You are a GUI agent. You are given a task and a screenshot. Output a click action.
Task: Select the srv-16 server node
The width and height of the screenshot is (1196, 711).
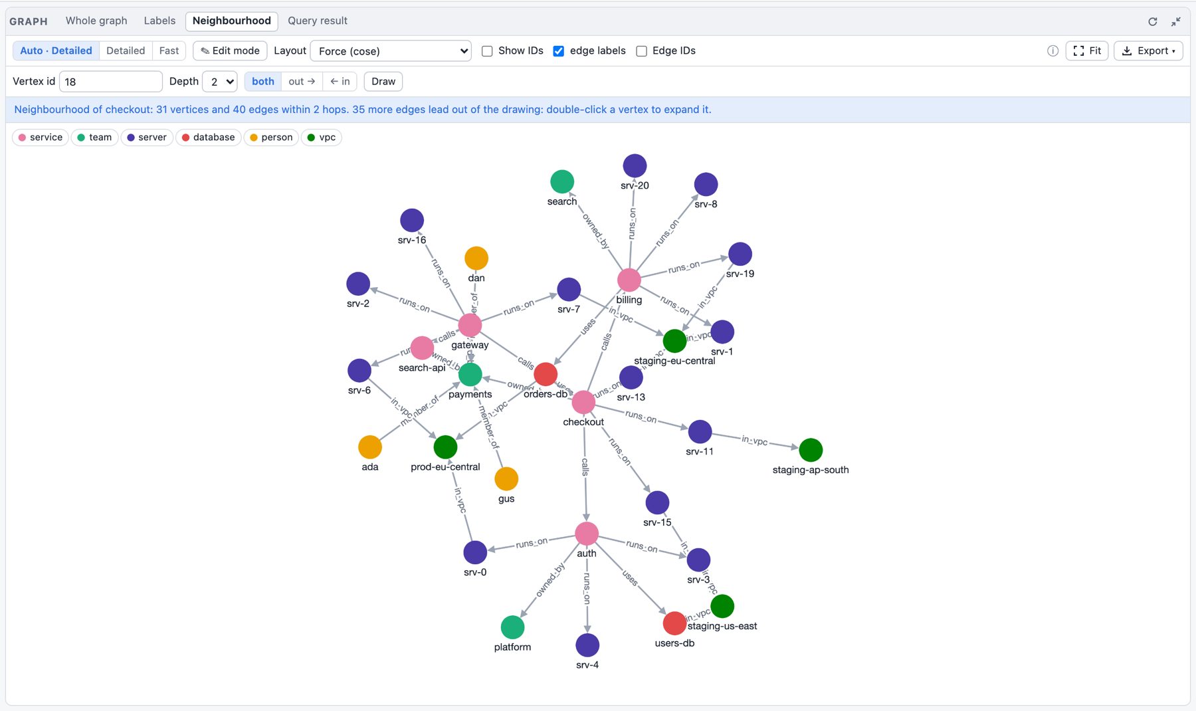[412, 220]
